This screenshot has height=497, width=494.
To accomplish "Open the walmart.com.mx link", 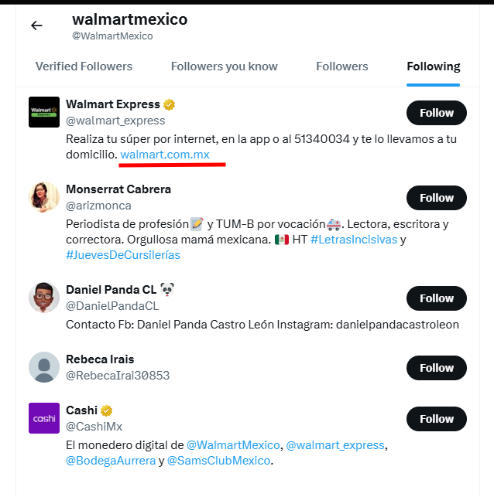I will (x=165, y=155).
